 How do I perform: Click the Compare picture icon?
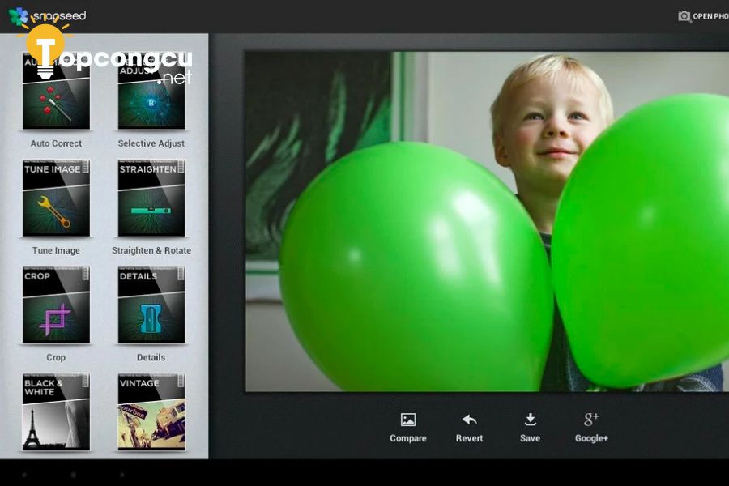click(408, 420)
